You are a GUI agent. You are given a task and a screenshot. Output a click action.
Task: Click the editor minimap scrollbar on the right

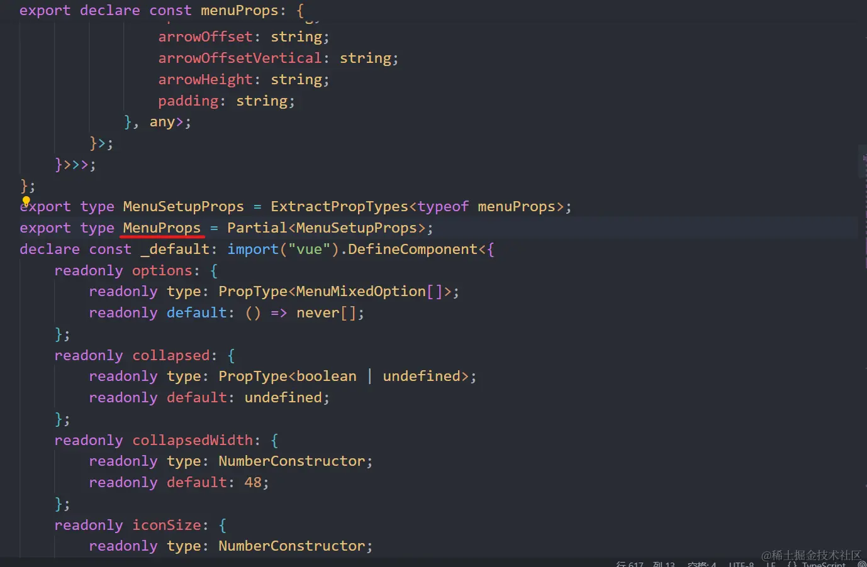pyautogui.click(x=863, y=161)
